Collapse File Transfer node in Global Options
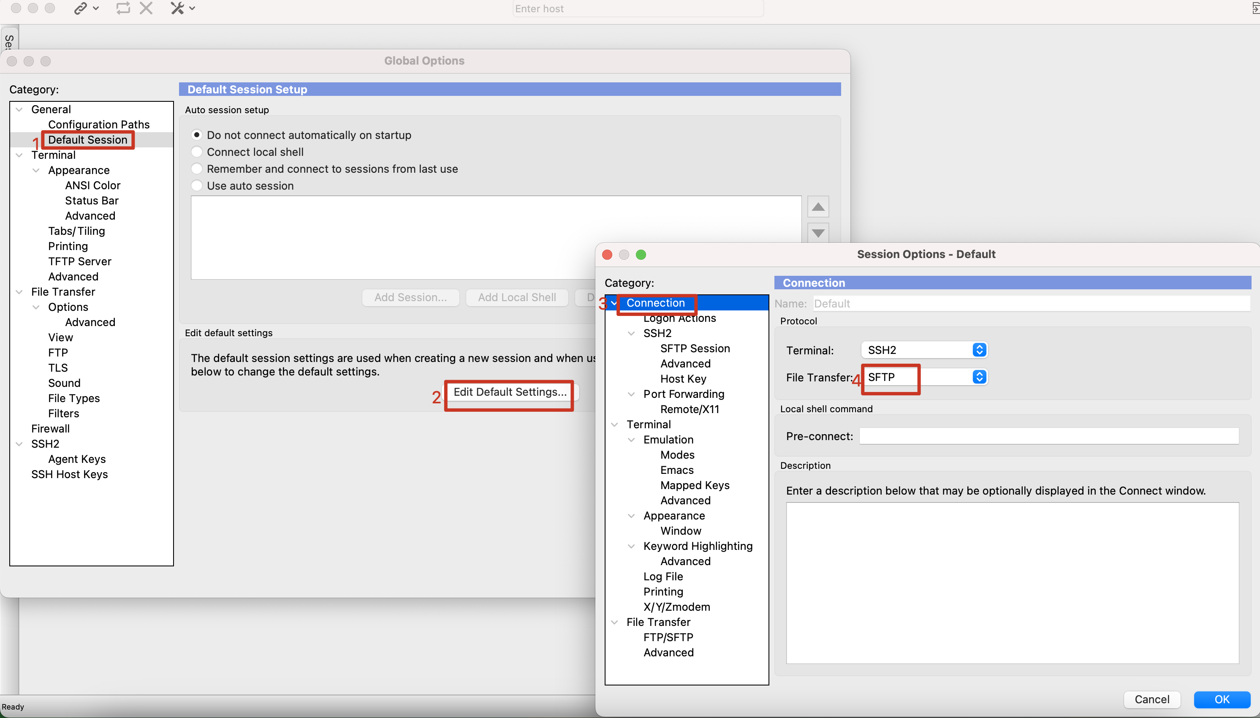1260x718 pixels. [x=19, y=292]
